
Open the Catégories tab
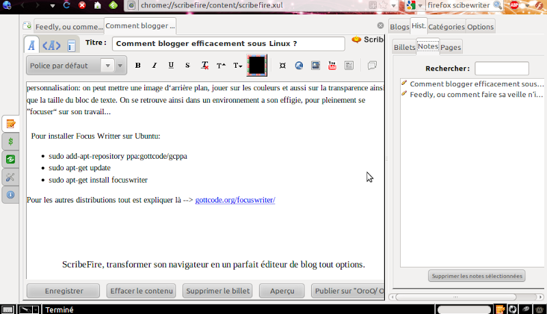(446, 27)
